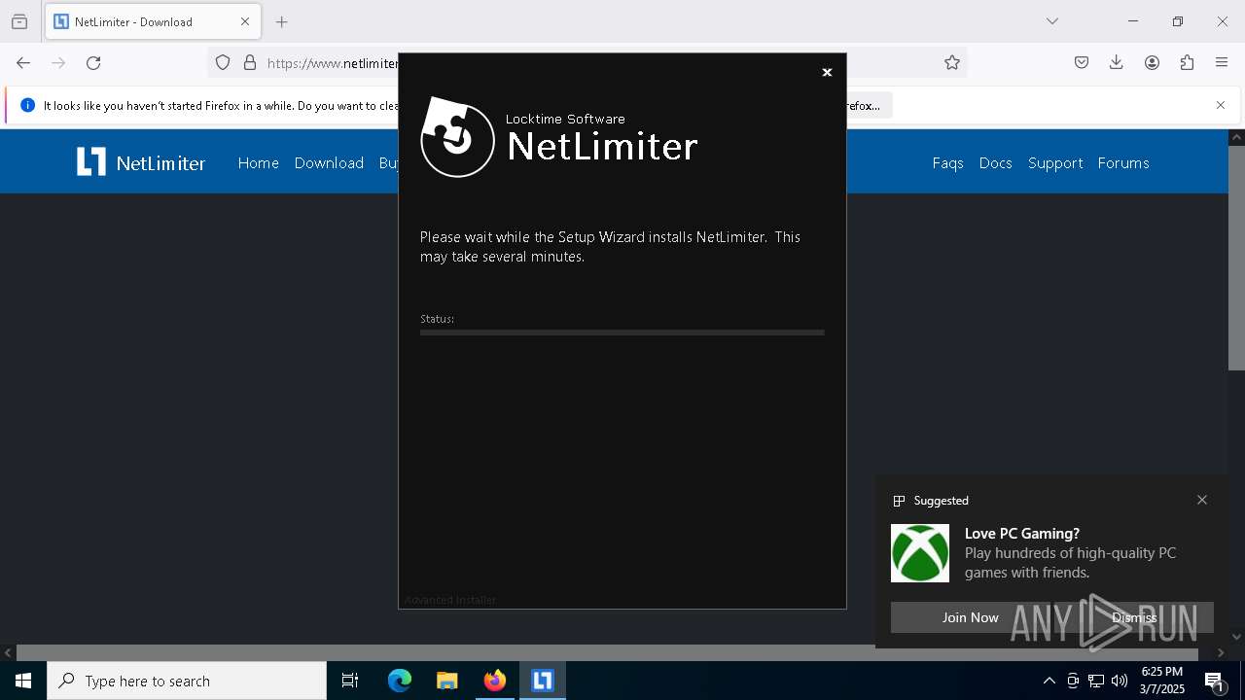Open Task View from taskbar
1245x700 pixels.
tap(350, 681)
